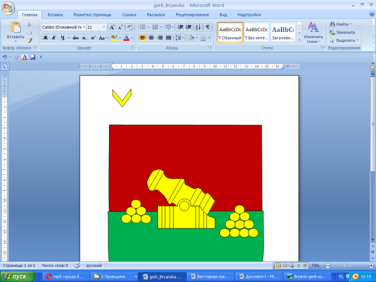Center-align the paragraph text
This screenshot has height=282, width=376.
click(151, 38)
